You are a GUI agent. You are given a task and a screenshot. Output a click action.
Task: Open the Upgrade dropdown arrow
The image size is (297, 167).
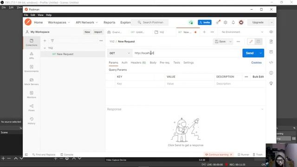coord(271,22)
